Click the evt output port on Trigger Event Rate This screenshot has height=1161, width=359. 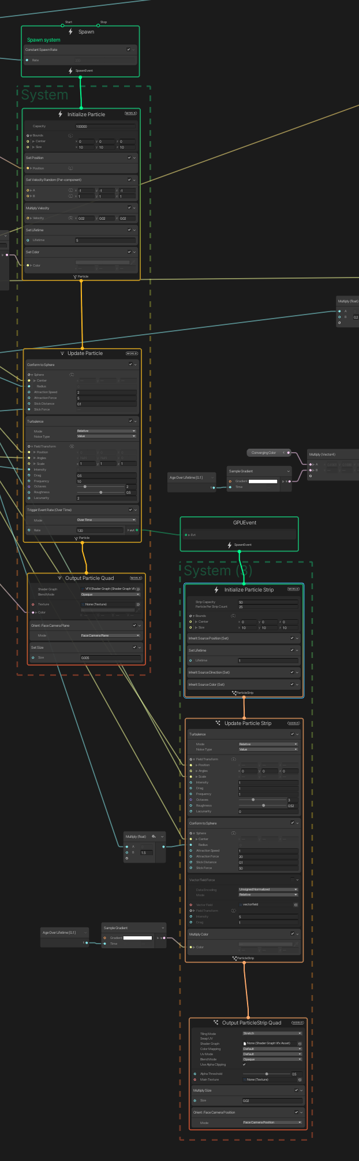[137, 530]
